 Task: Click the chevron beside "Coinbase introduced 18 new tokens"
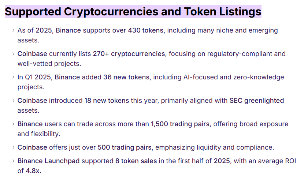tap(14, 101)
